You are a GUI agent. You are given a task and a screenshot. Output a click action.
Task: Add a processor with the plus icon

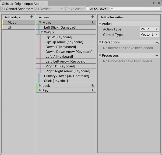157,56
